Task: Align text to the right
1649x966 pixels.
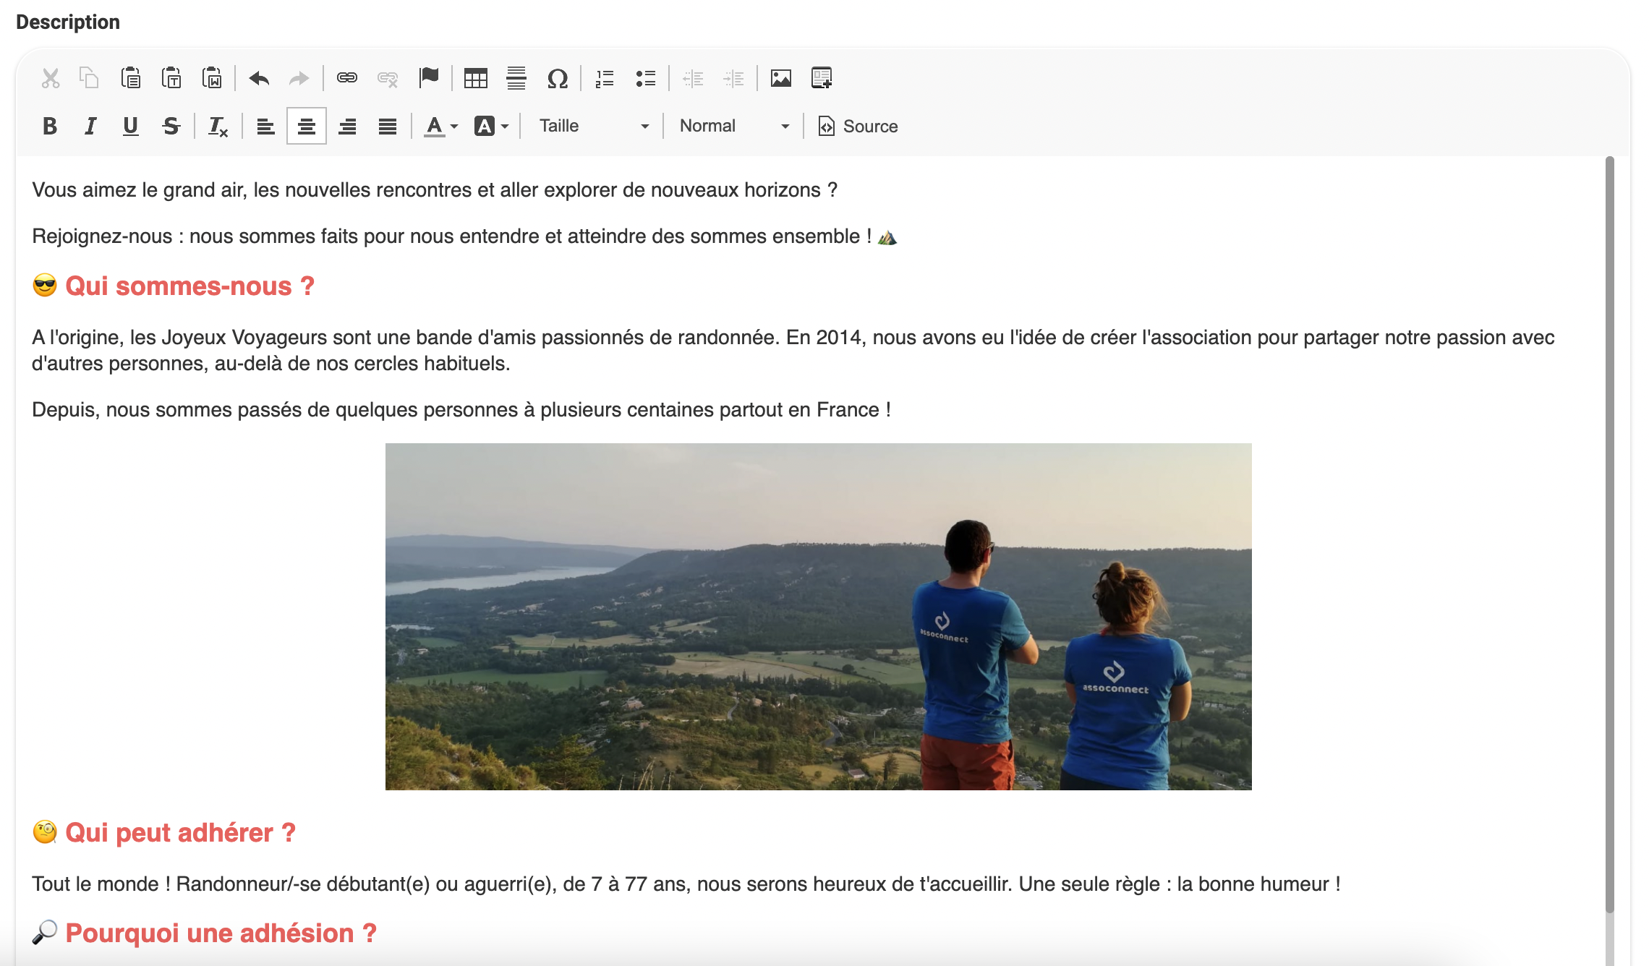Action: pos(347,127)
